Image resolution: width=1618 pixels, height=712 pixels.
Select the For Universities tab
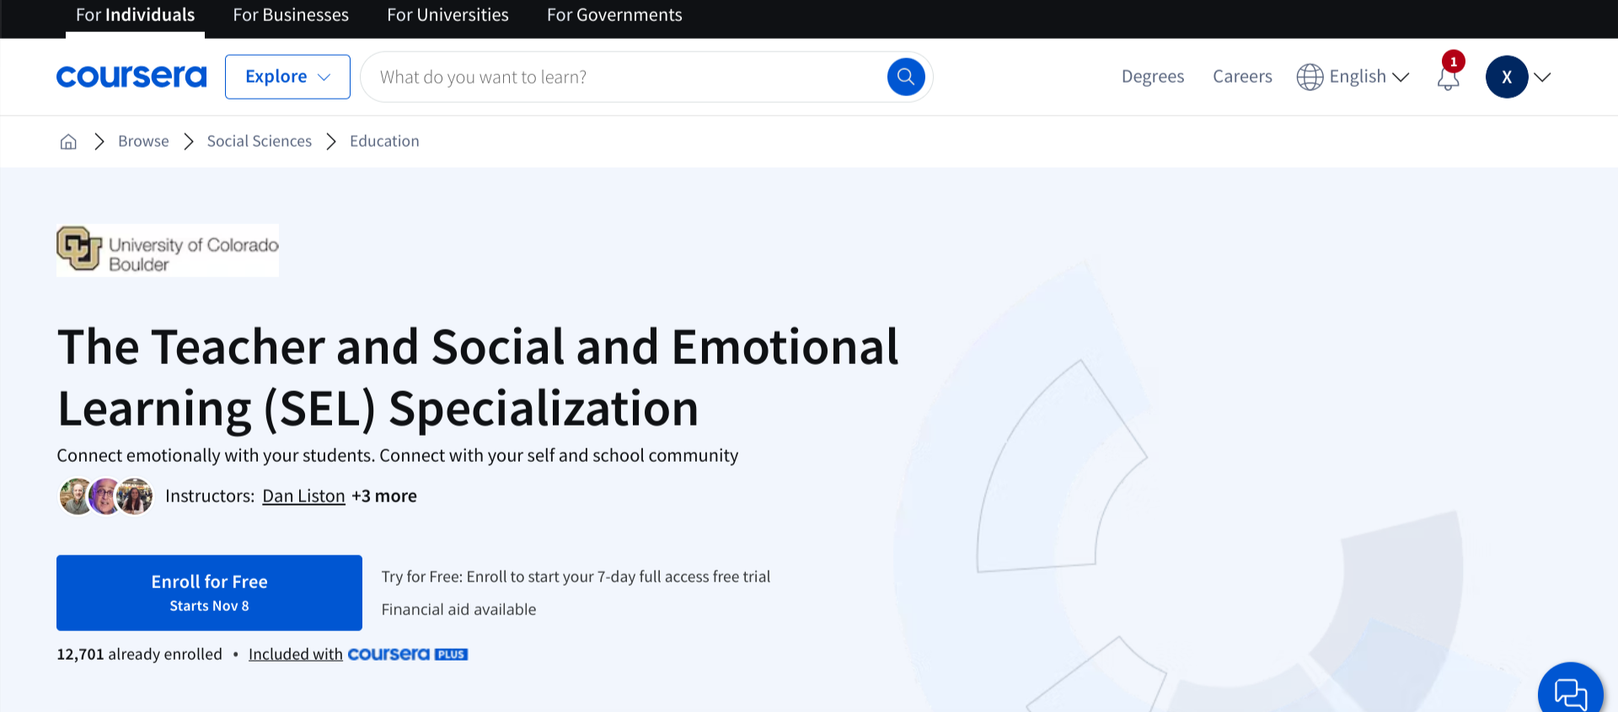click(447, 15)
